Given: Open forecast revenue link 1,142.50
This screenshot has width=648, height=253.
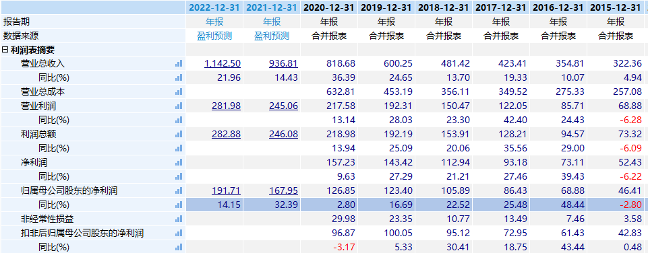Looking at the screenshot, I should pos(223,63).
